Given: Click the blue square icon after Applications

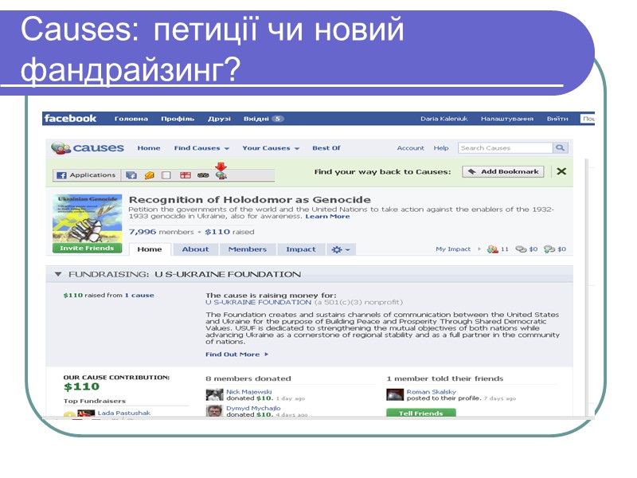Looking at the screenshot, I should (131, 175).
